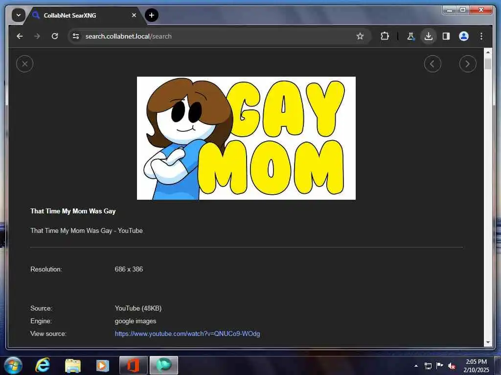Open Chrome Labs flask icon

(x=410, y=36)
